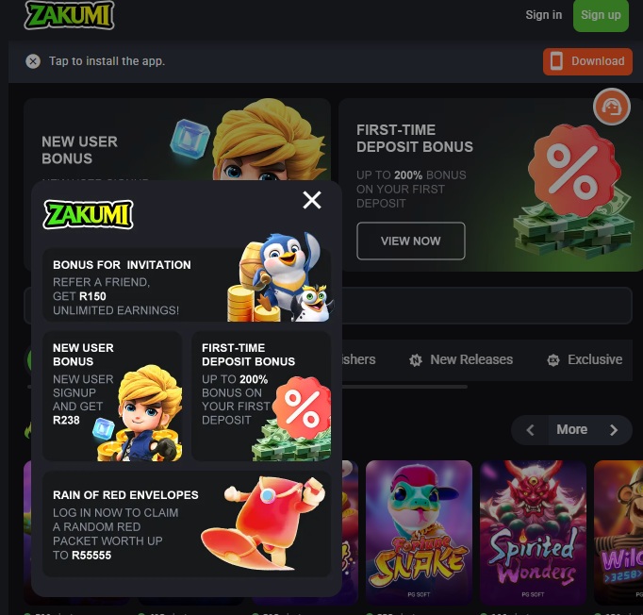The width and height of the screenshot is (643, 615).
Task: Click the phone icon on Download button
Action: pos(556,61)
